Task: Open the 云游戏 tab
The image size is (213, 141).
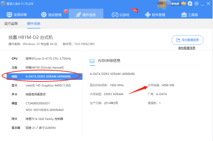Action: [120, 15]
